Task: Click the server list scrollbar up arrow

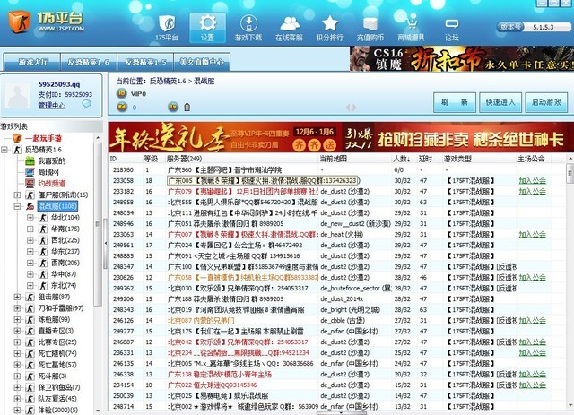Action: 570,160
